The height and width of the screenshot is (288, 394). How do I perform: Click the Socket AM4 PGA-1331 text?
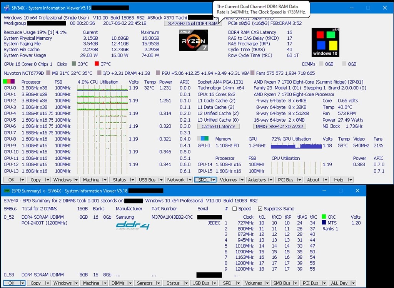pyautogui.click(x=220, y=82)
